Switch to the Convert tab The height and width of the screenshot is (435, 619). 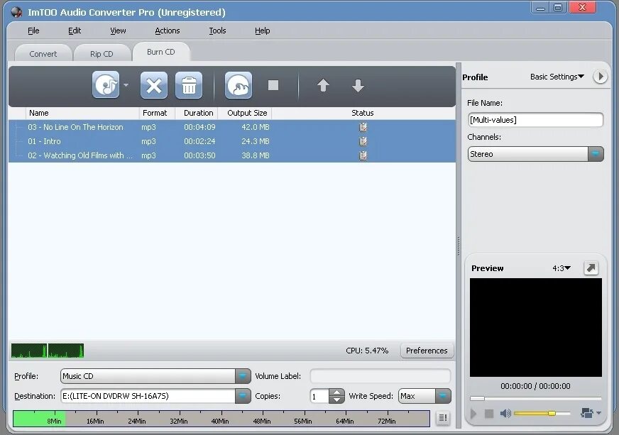point(43,54)
